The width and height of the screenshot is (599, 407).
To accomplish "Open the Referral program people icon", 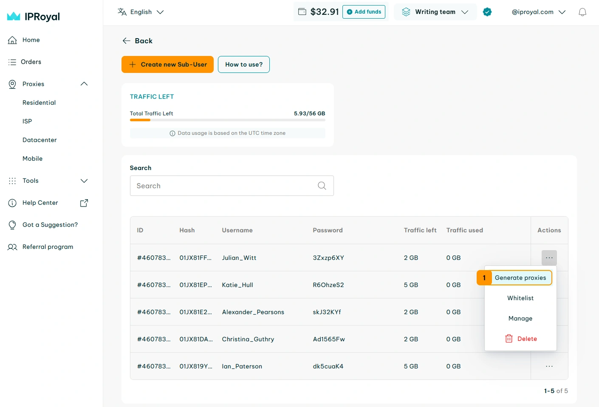I will [x=12, y=247].
